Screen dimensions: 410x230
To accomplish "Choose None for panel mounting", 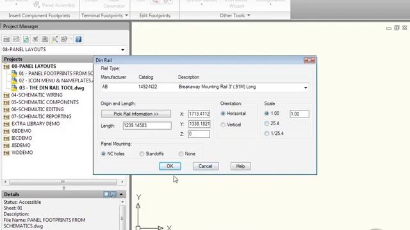I will click(x=181, y=154).
